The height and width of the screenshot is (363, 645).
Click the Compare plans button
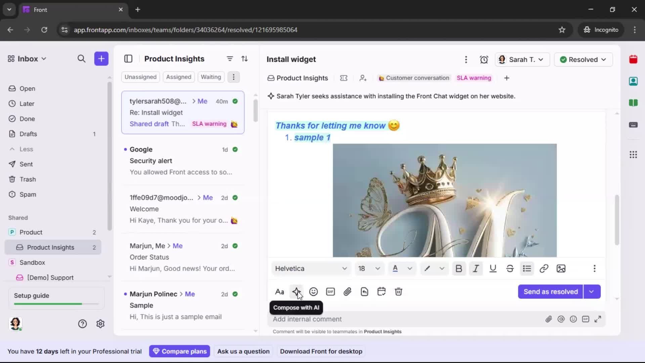point(179,351)
